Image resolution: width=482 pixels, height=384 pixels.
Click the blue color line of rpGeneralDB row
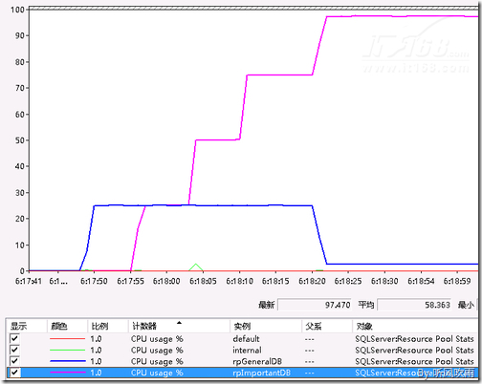[67, 361]
